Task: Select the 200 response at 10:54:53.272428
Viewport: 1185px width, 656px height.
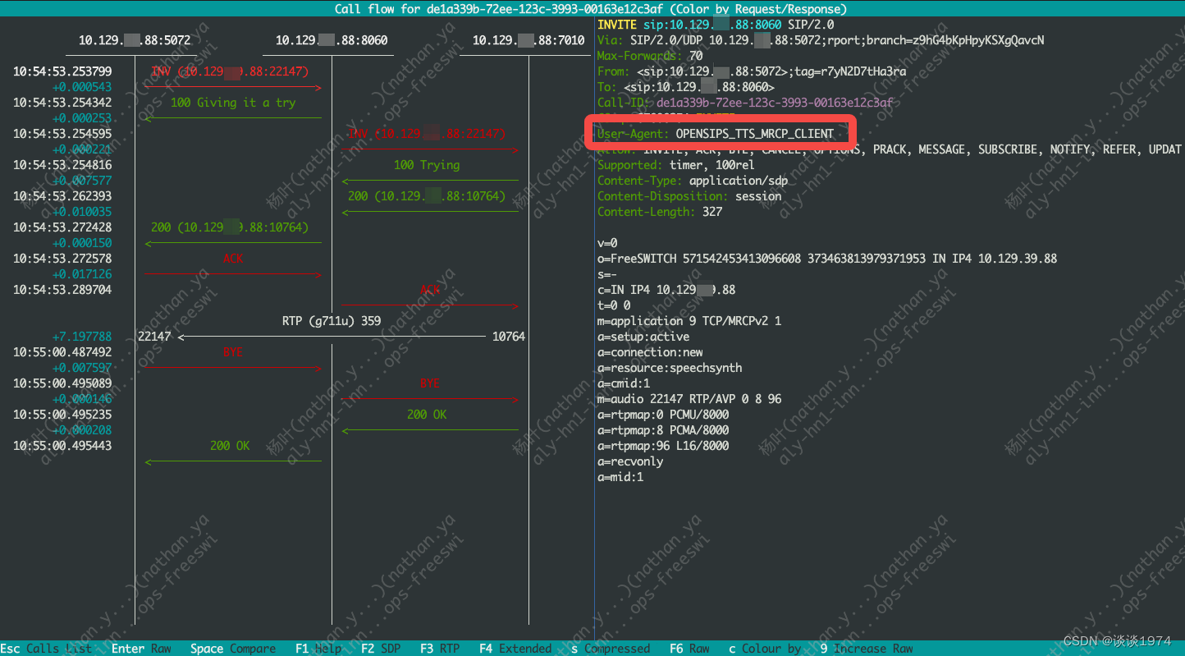Action: coord(230,227)
